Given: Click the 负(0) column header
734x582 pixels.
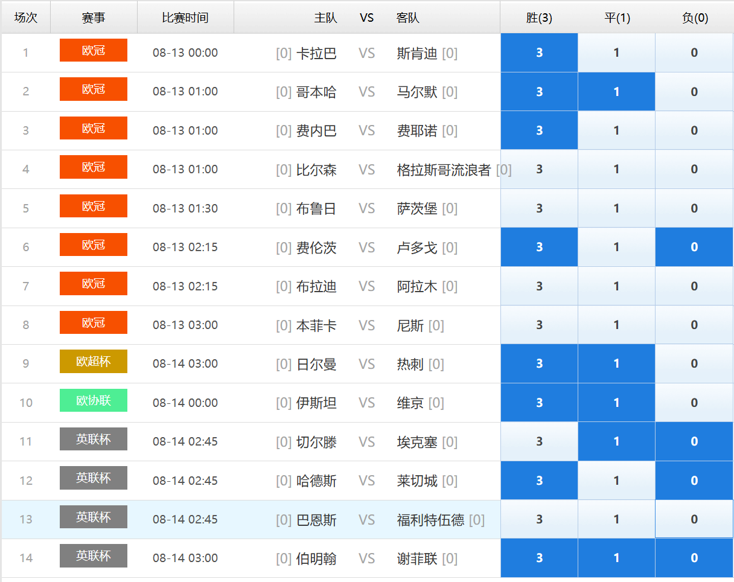Looking at the screenshot, I should tap(695, 18).
